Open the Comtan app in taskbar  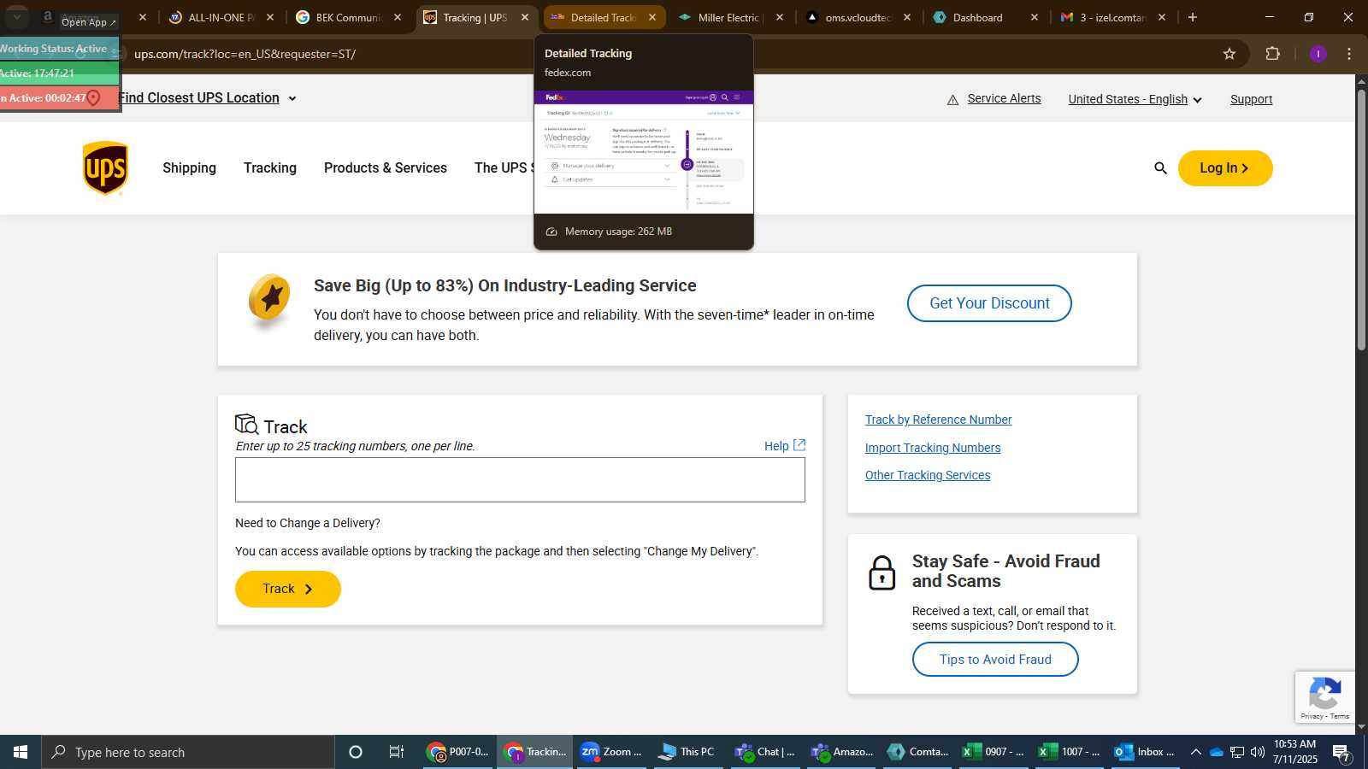[x=918, y=752]
